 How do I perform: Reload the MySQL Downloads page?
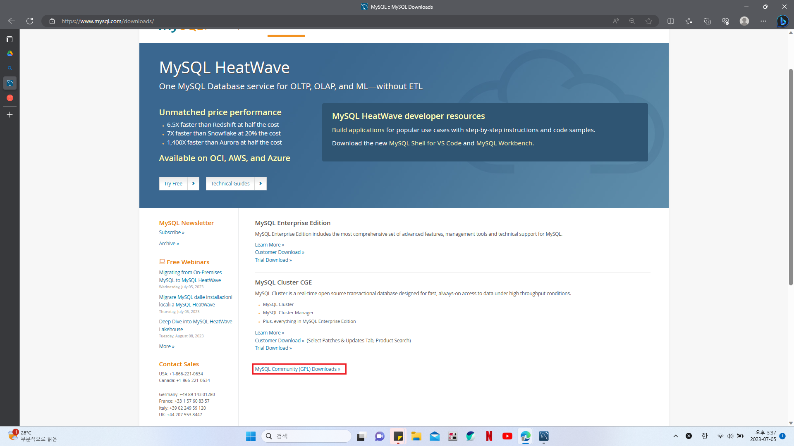pyautogui.click(x=30, y=21)
